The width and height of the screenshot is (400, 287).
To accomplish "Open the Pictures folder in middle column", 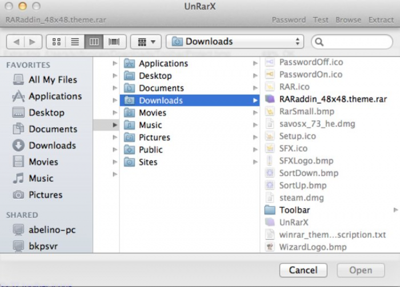I will pos(189,137).
